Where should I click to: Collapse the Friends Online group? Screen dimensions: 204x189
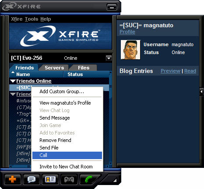click(13, 81)
